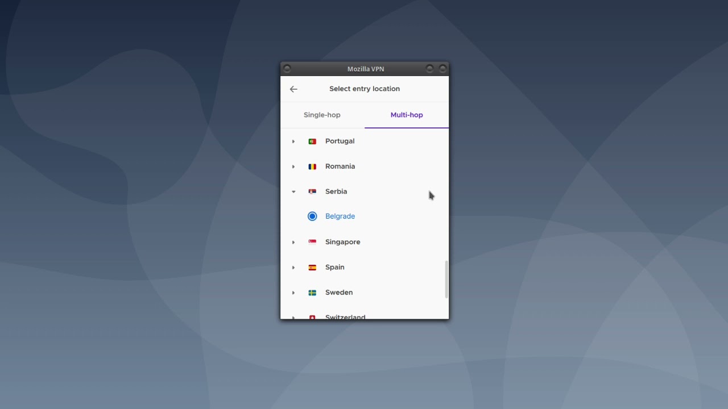Click the Serbia flag icon

pos(312,191)
